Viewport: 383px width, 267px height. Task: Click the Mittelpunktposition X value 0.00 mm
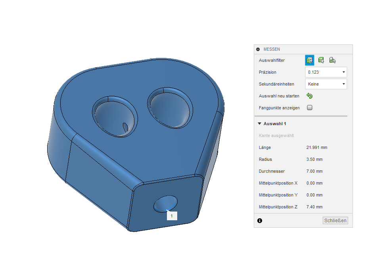[x=314, y=183]
